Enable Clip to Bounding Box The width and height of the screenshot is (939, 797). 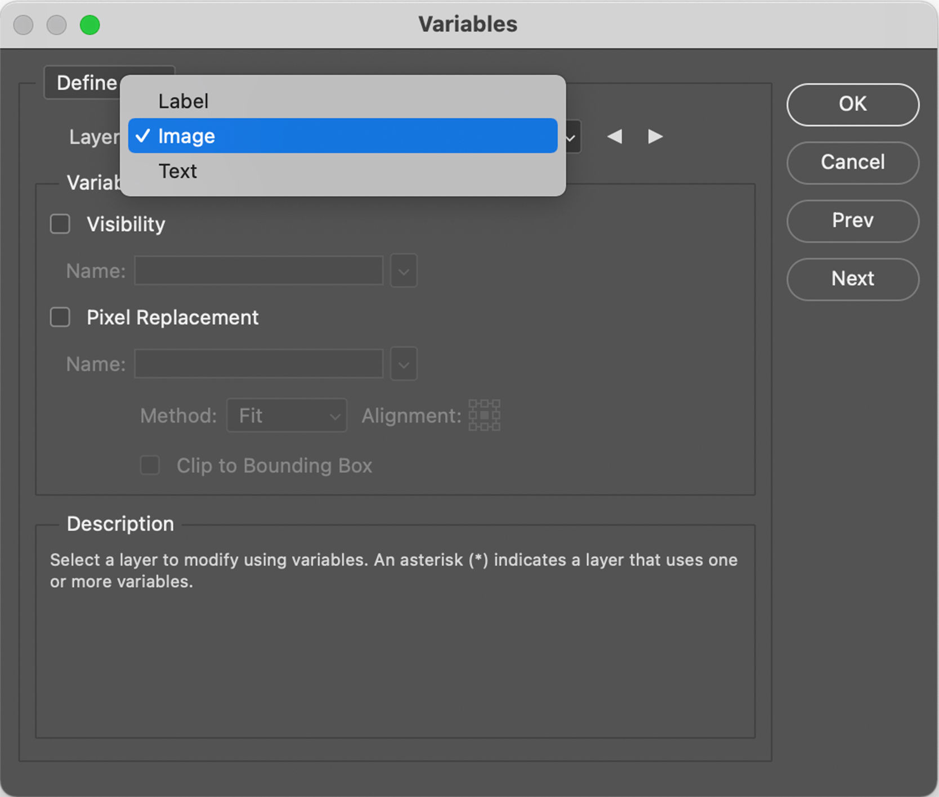click(x=150, y=466)
